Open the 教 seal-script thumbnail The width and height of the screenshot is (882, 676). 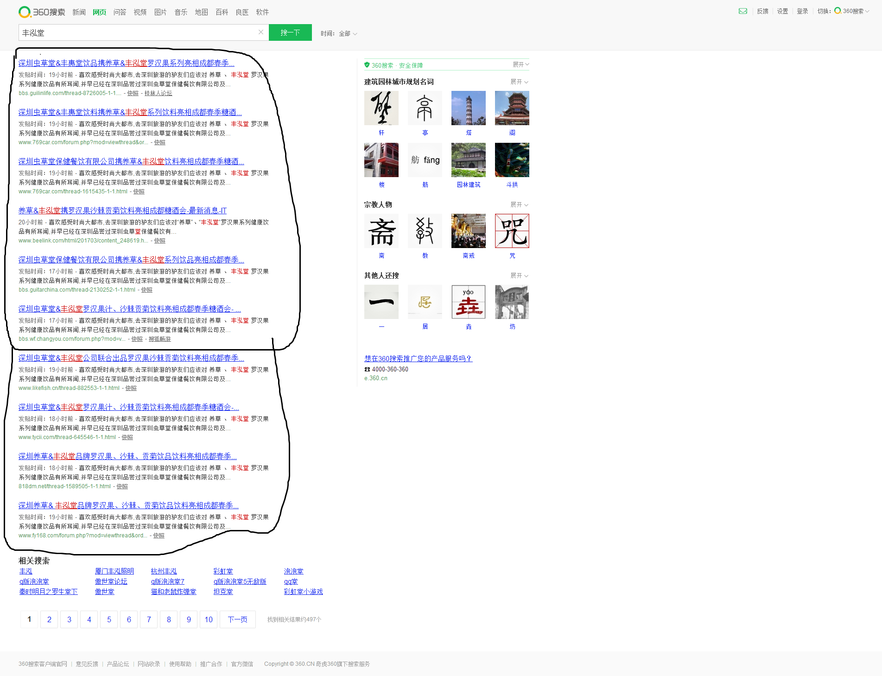[x=425, y=231]
